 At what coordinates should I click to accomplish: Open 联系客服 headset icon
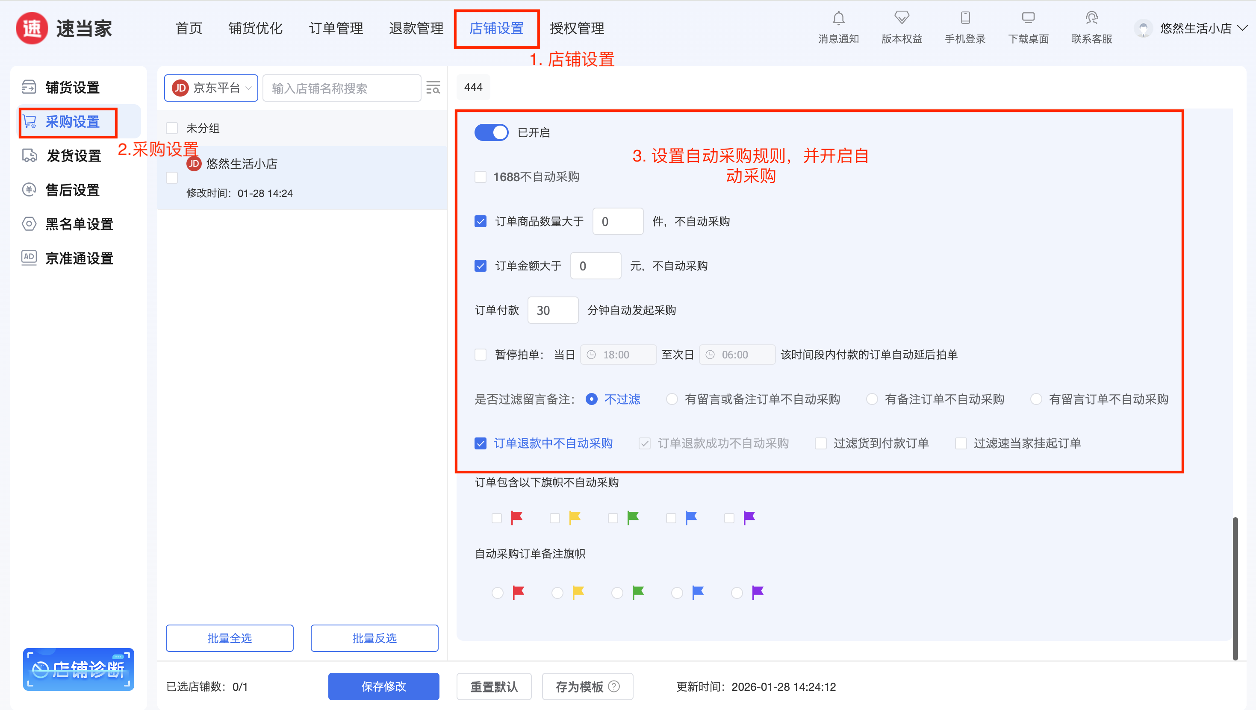1091,18
